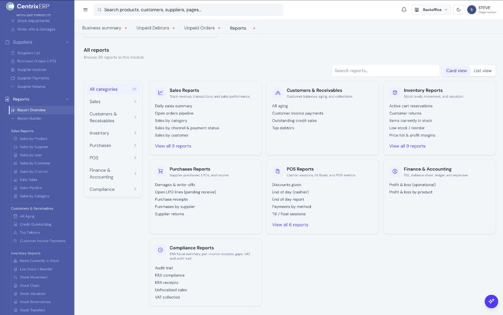Open the AR aging report link
Viewport: 503px width, 315px height.
point(279,106)
